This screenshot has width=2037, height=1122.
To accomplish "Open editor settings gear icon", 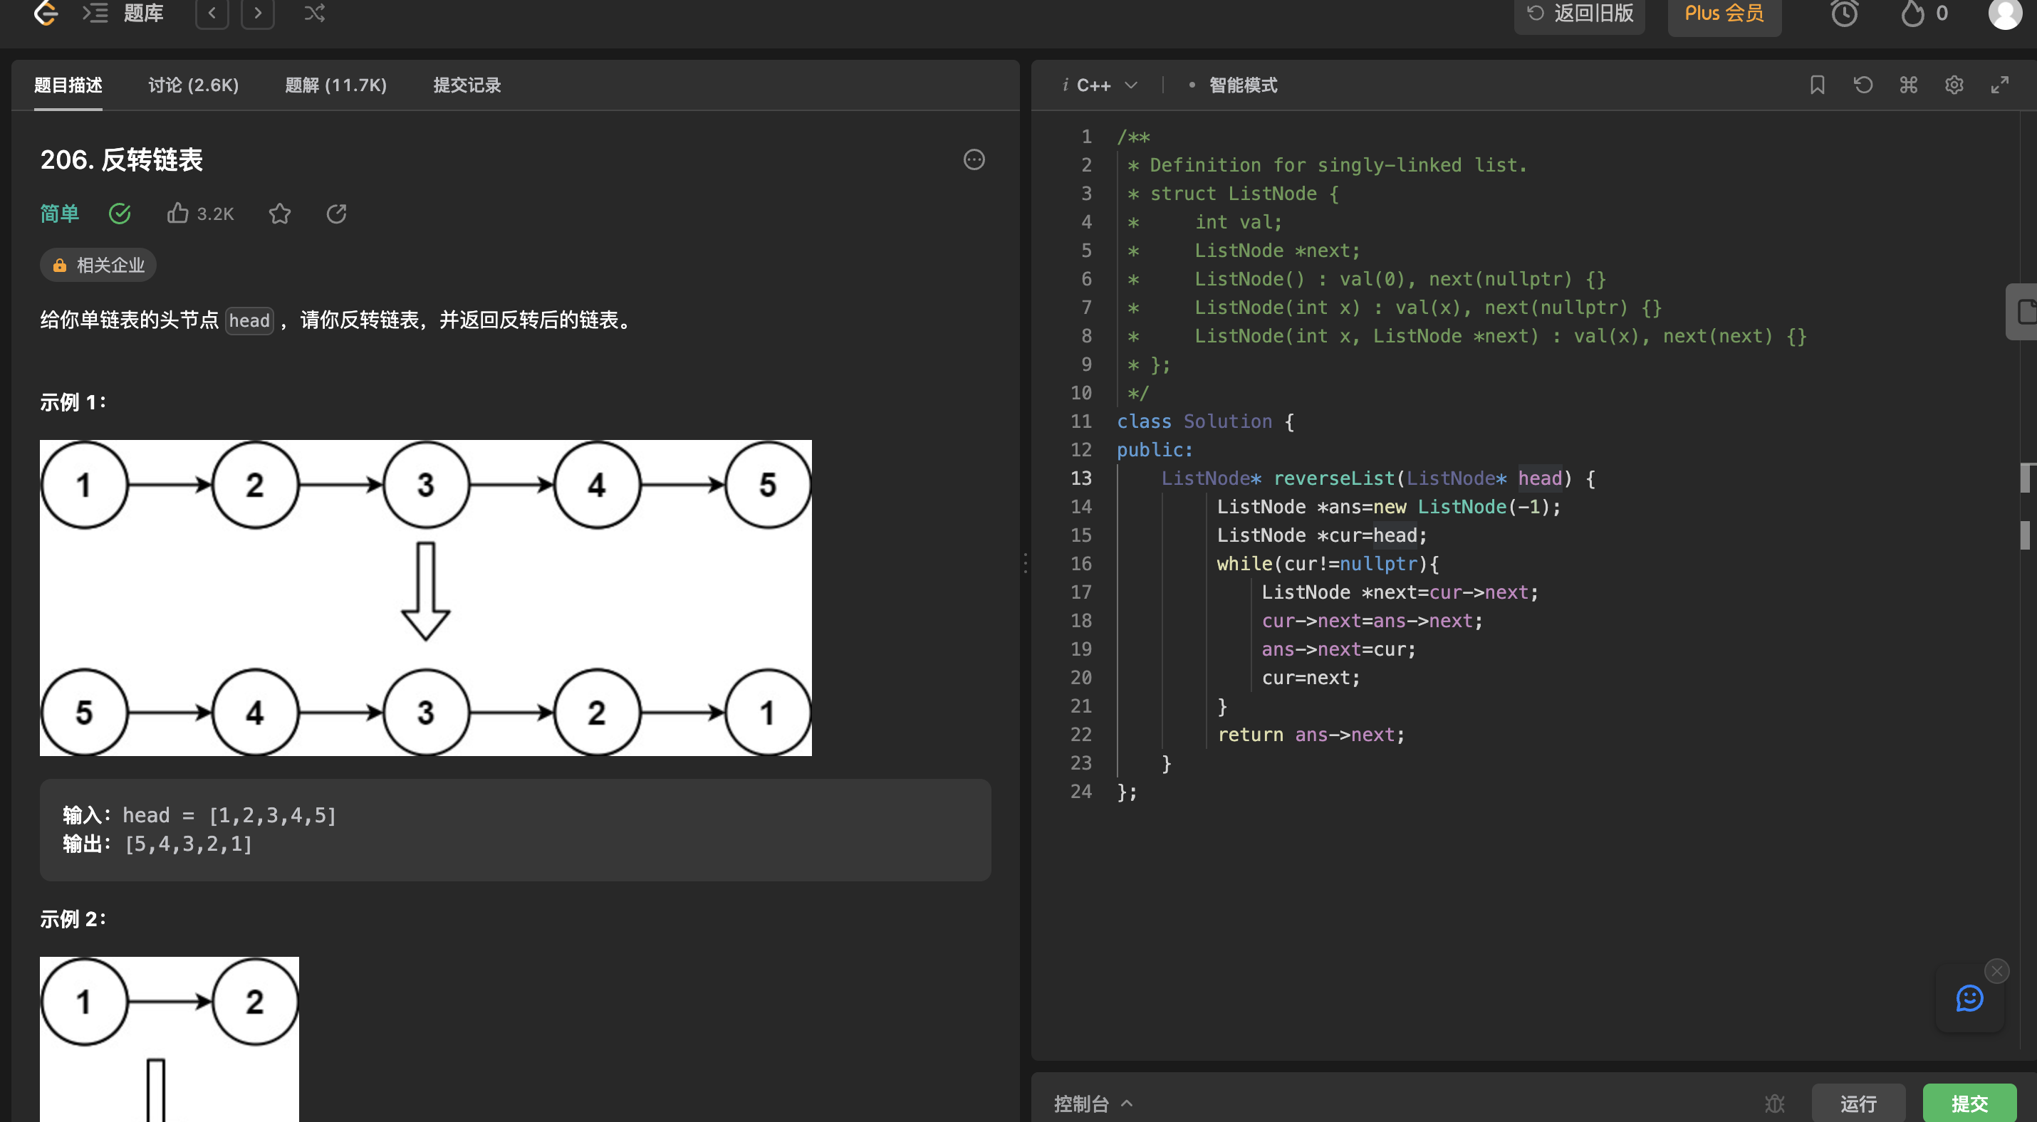I will pyautogui.click(x=1954, y=85).
